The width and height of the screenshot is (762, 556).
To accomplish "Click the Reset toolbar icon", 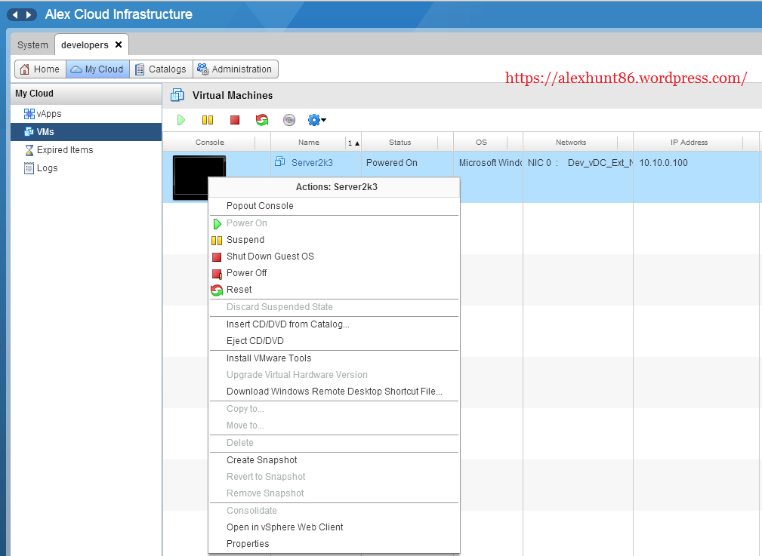I will pos(262,120).
